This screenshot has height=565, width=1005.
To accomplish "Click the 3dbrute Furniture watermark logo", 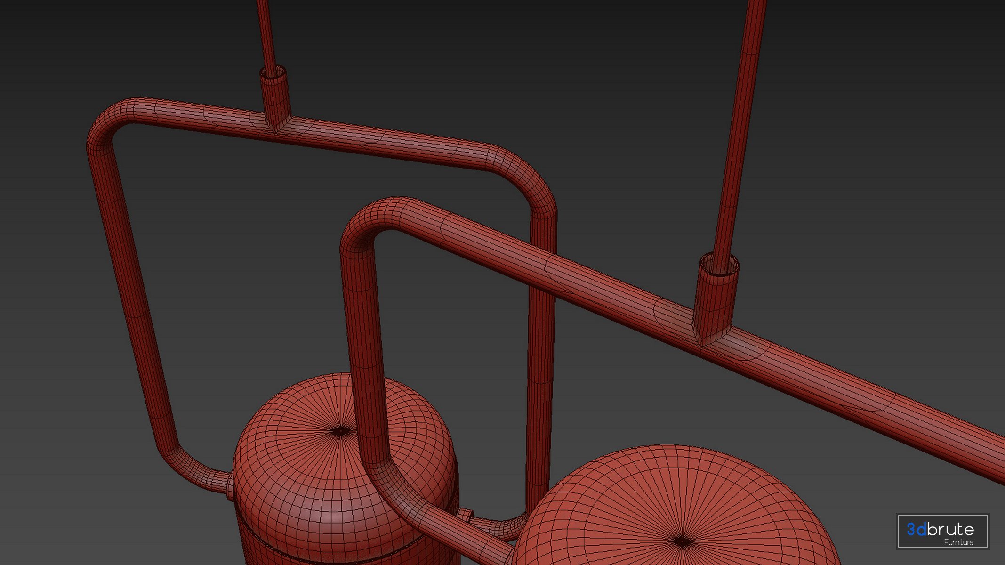I will click(942, 531).
